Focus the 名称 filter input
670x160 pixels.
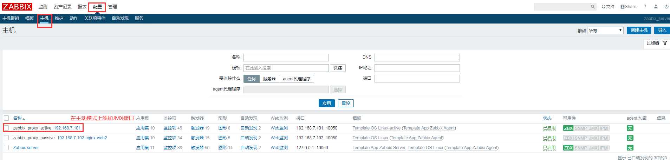coord(286,58)
